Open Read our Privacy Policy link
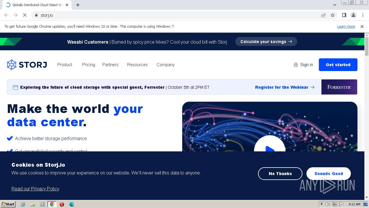369x208 pixels. coord(35,189)
